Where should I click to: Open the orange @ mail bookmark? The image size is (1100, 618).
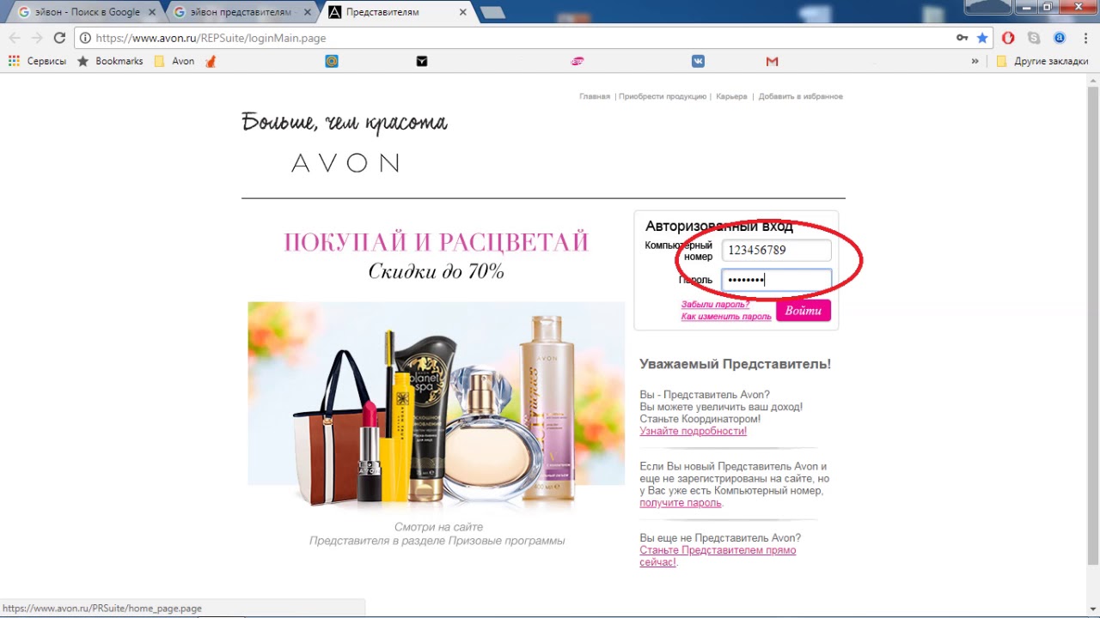point(331,61)
